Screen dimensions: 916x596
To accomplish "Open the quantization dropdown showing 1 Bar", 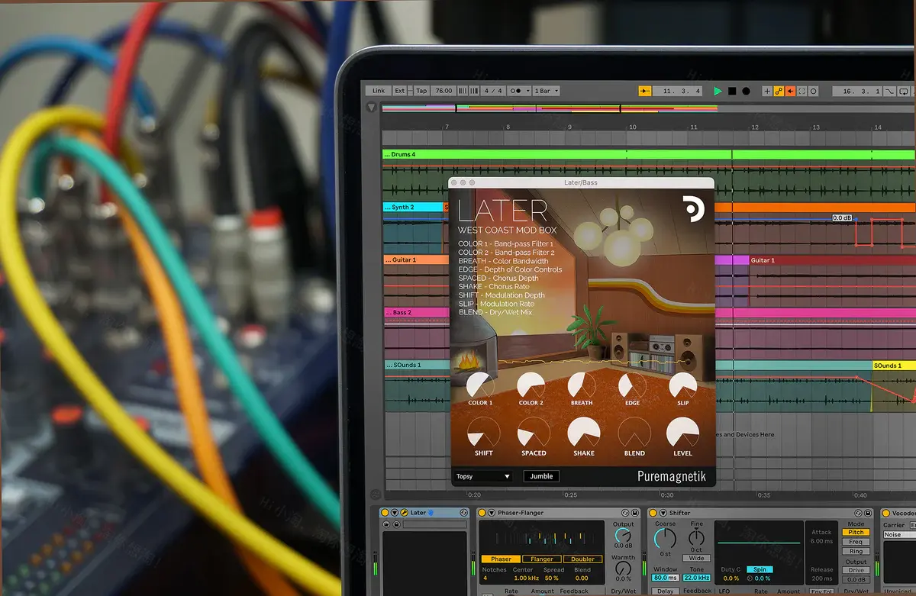I will [546, 91].
